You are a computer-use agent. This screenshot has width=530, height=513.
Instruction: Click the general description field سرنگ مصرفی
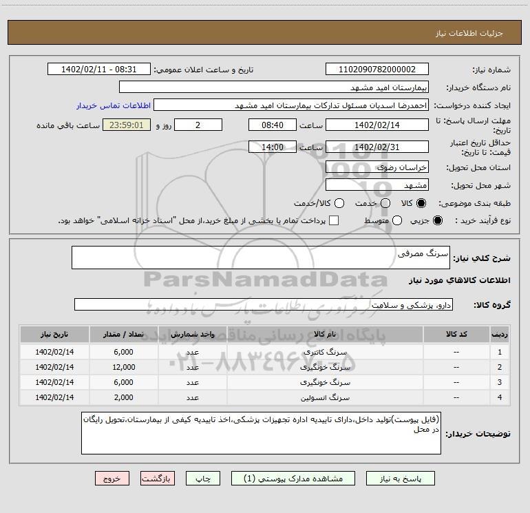click(261, 258)
